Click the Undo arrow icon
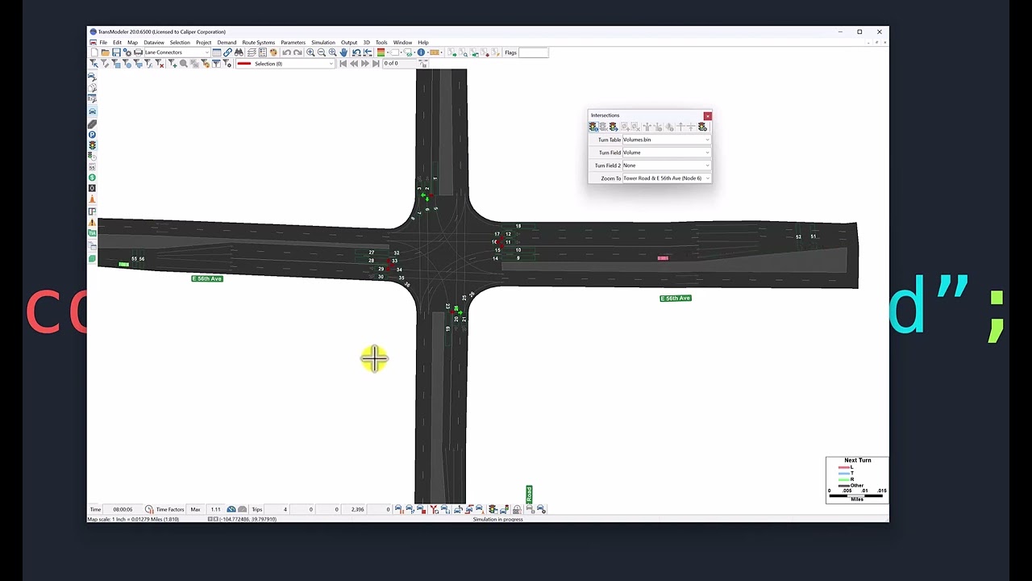The height and width of the screenshot is (581, 1032). pyautogui.click(x=286, y=52)
